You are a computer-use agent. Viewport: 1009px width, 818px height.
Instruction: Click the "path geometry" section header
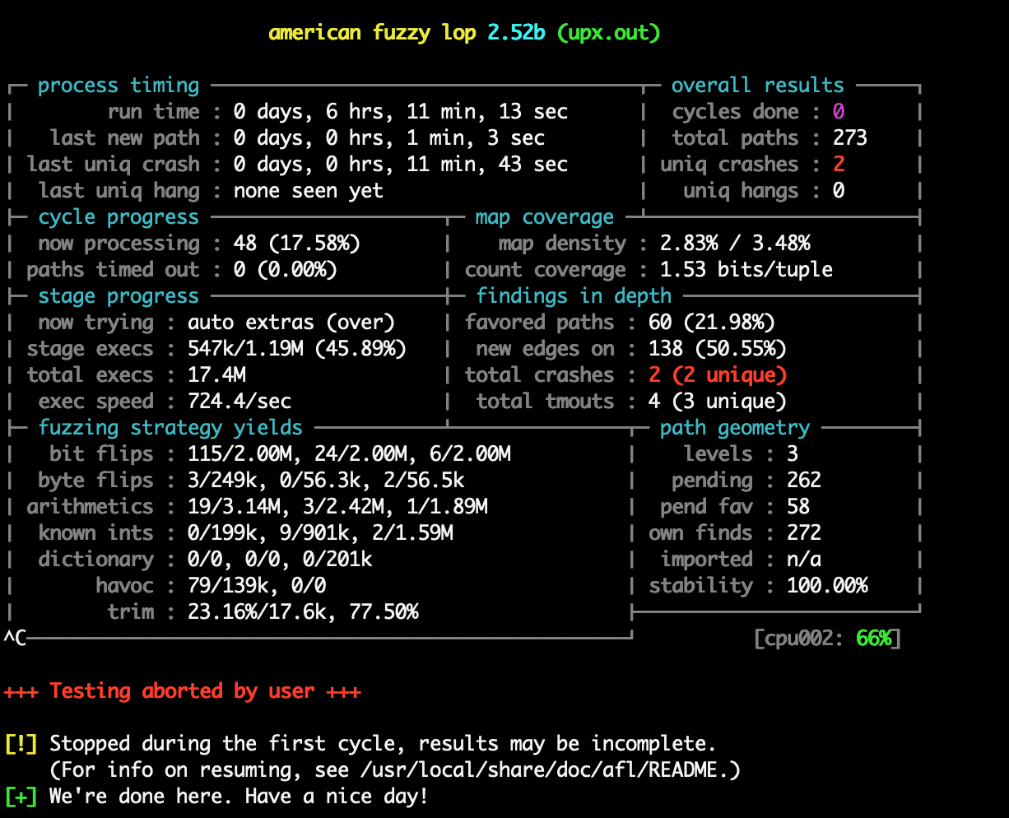click(734, 428)
